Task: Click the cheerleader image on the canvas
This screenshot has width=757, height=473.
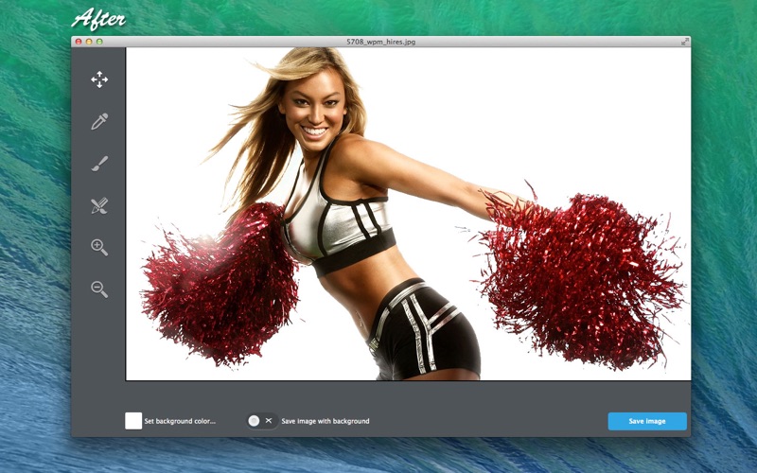Action: pyautogui.click(x=409, y=214)
